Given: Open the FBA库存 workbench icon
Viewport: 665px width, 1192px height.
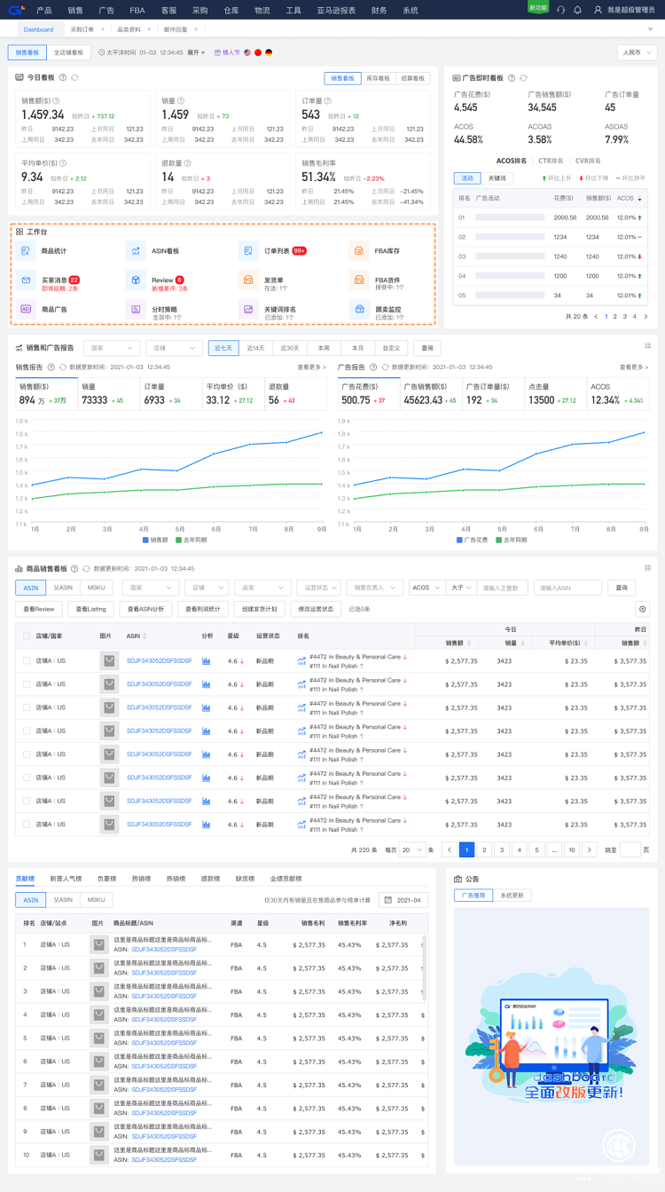Looking at the screenshot, I should 359,251.
